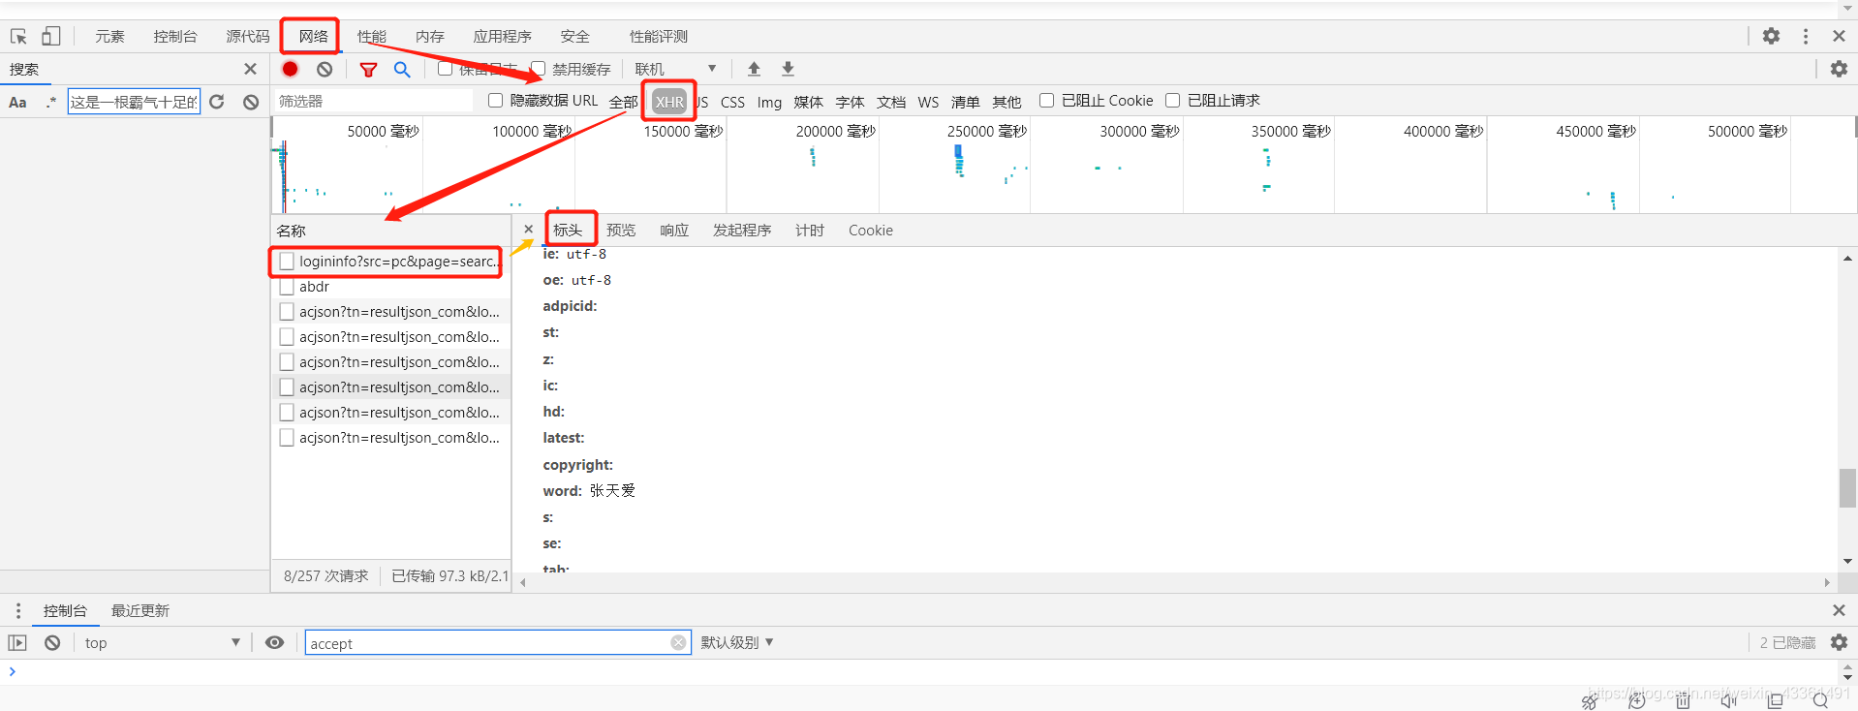Toggle the device toolbar icon
The image size is (1858, 711).
(50, 36)
